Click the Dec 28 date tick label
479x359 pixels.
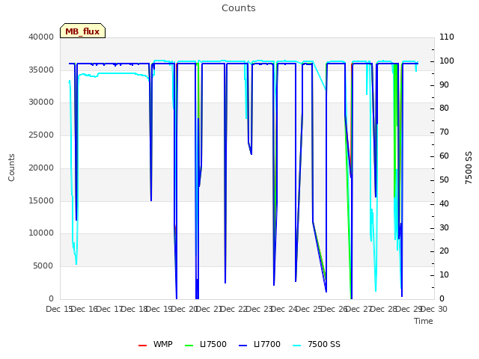385,309
